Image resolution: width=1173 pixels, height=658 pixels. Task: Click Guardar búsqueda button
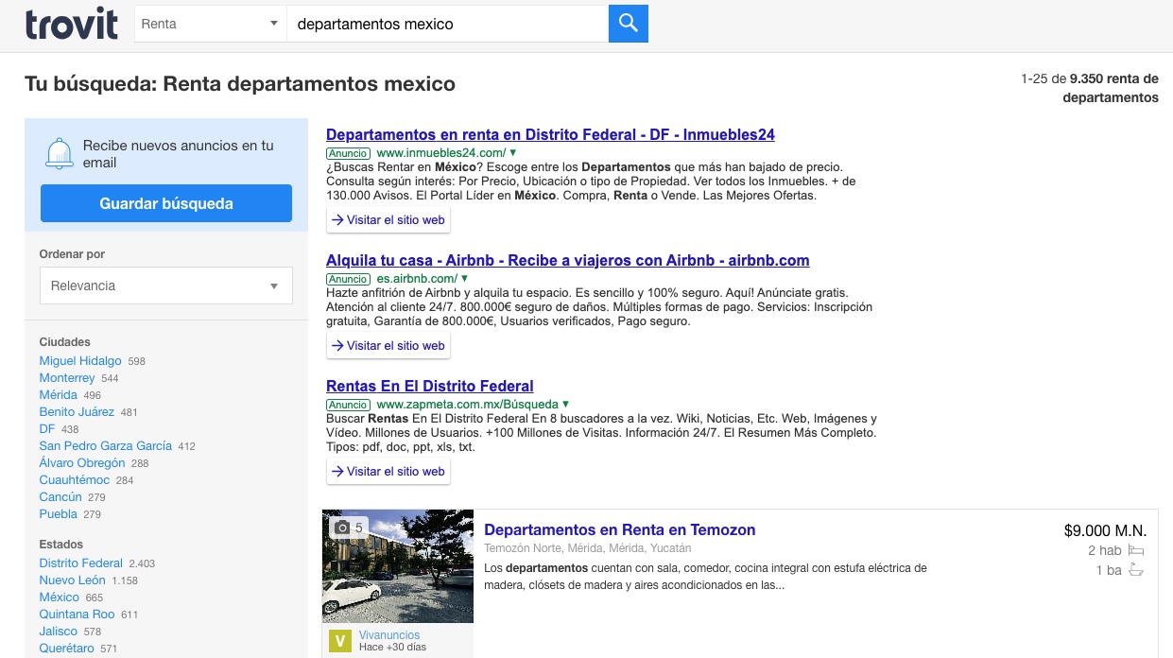[x=166, y=203]
